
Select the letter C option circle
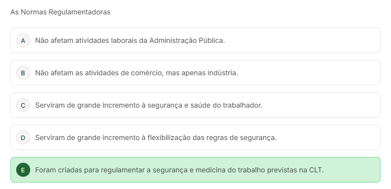click(23, 105)
